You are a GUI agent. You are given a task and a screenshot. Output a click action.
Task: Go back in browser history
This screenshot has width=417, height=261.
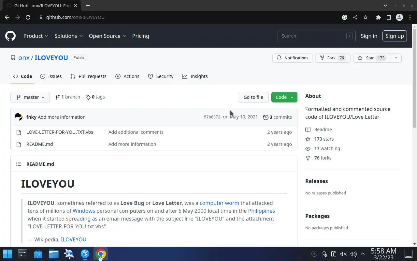[7, 17]
